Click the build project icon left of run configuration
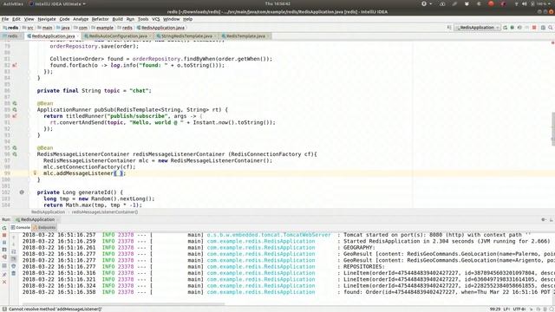Viewport: 555px width, 312px height. [449, 28]
